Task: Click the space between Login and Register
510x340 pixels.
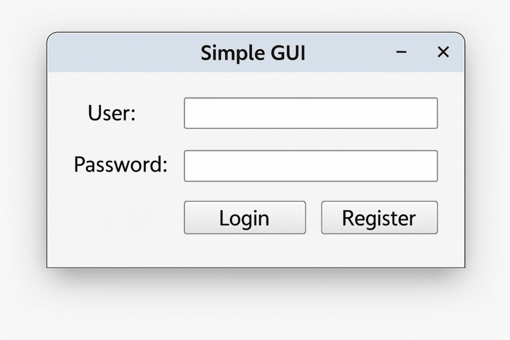Action: point(314,218)
